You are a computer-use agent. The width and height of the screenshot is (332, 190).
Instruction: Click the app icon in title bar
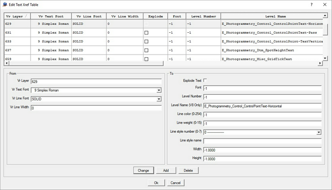(x=5, y=5)
